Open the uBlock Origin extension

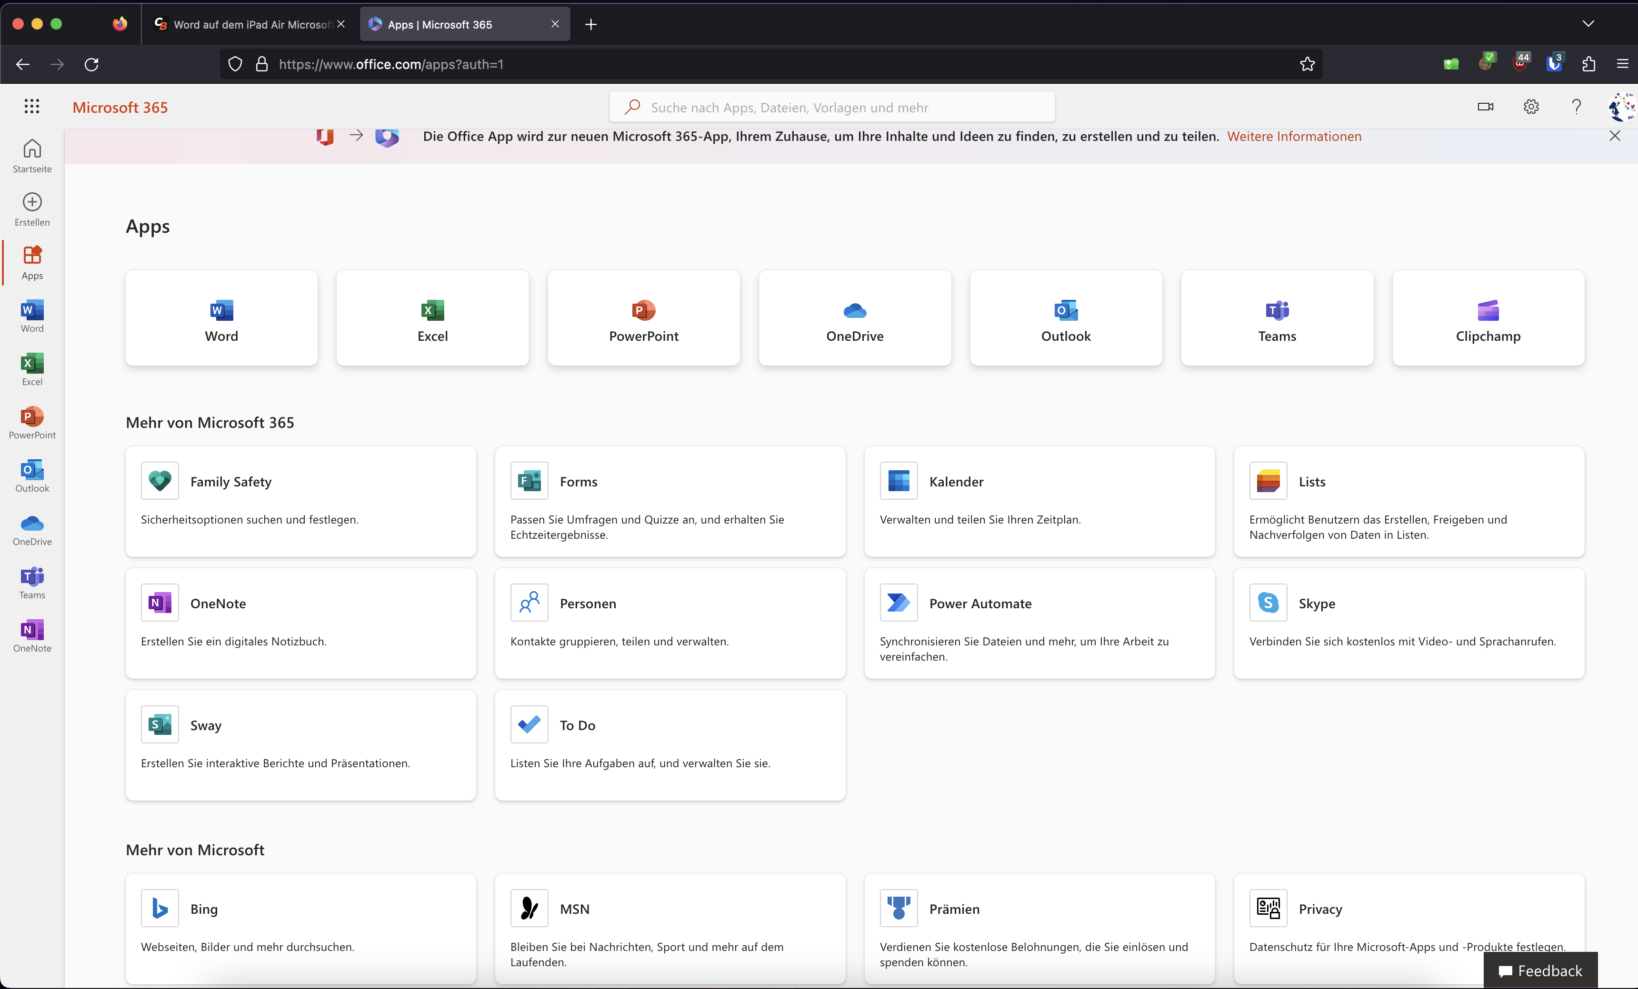pos(1520,64)
